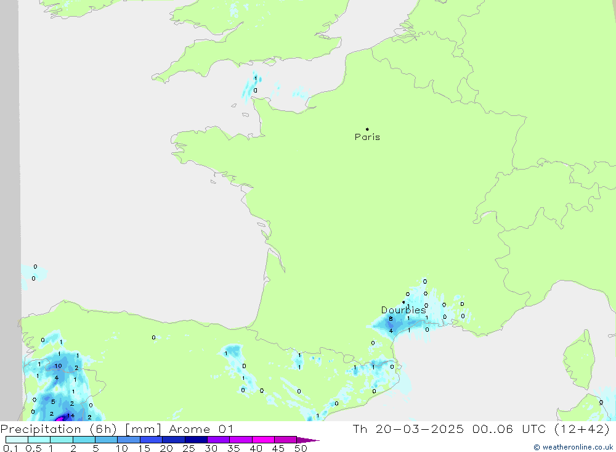This screenshot has width=616, height=452.
Task: Click the above-50 arrow tip of legend
Action: pos(308,440)
